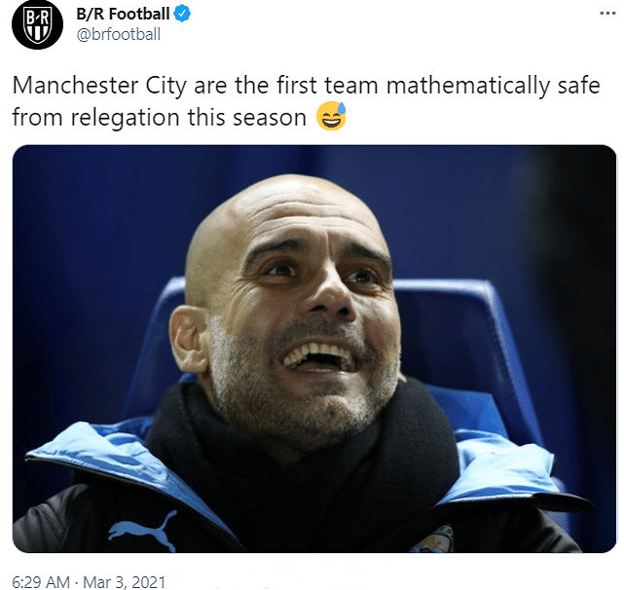The image size is (624, 590).
Task: Click the black scarf in the photo
Action: click(x=303, y=458)
